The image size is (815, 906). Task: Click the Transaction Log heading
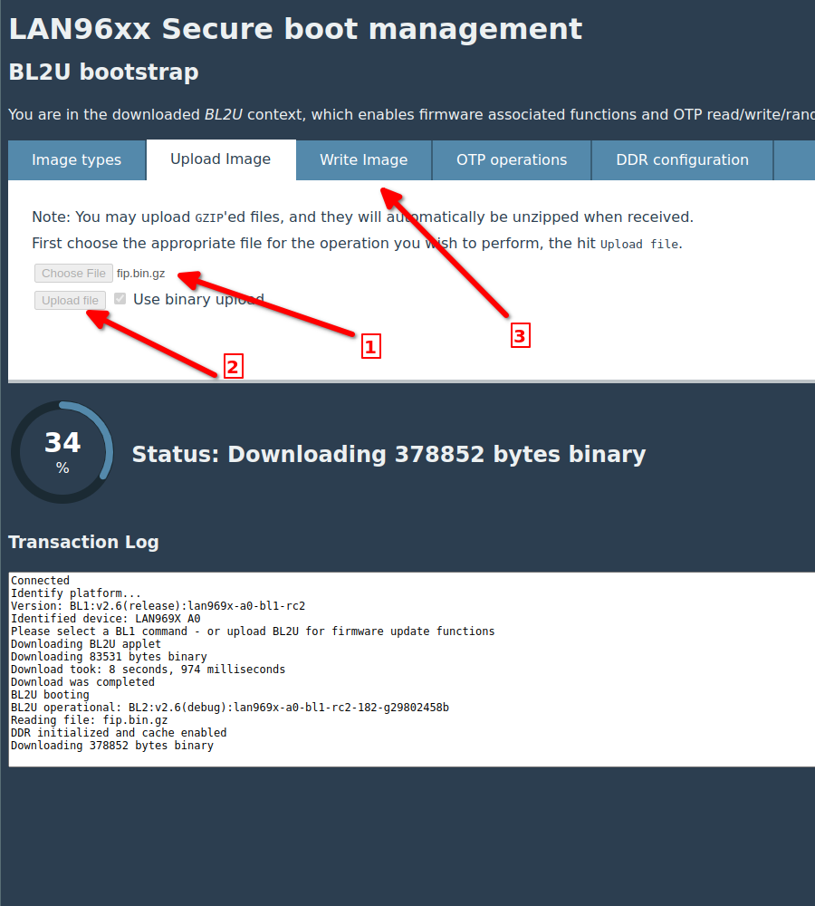83,543
